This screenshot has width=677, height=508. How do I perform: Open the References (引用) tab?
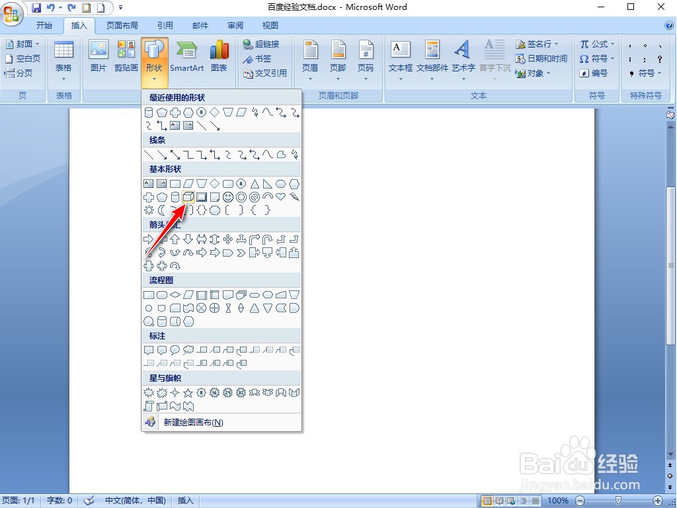coord(165,26)
